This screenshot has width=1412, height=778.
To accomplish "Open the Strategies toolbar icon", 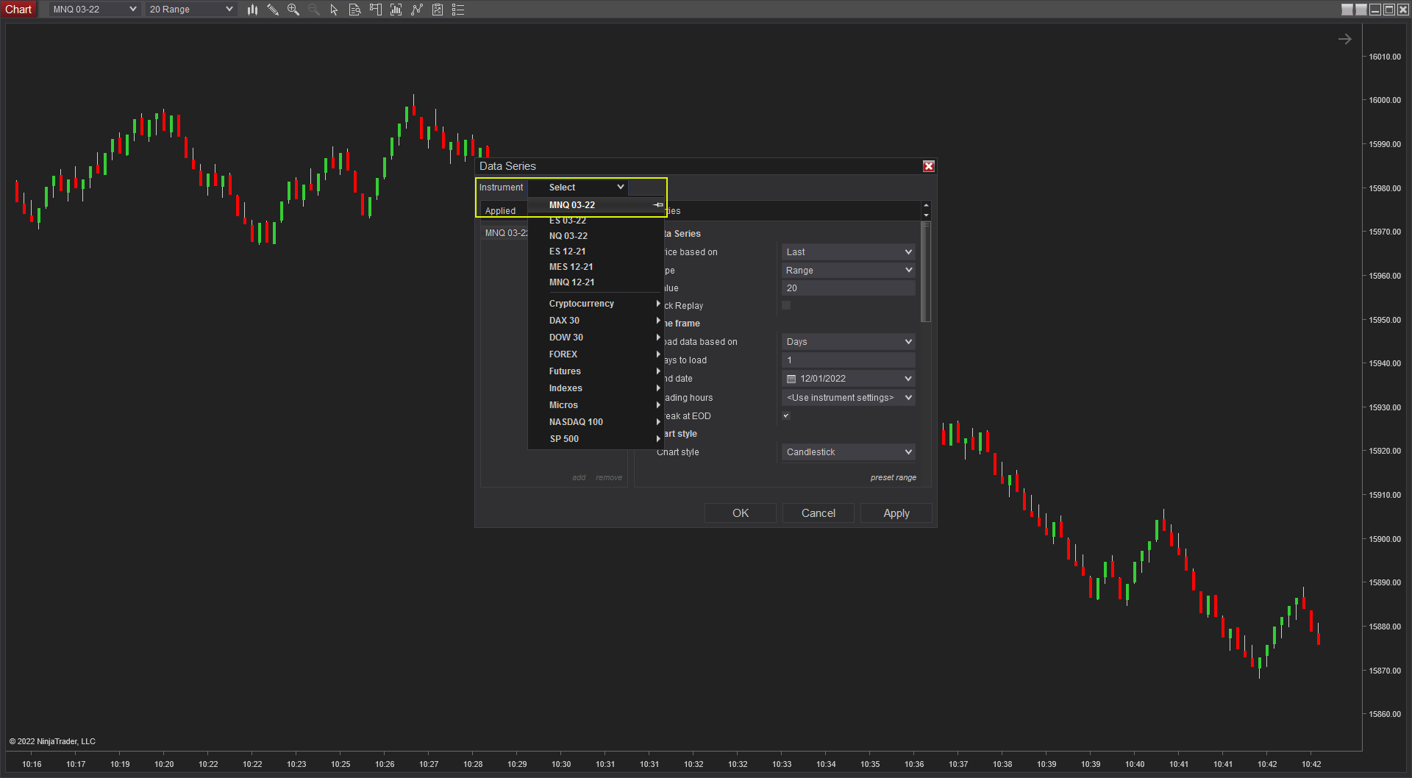I will coord(438,10).
